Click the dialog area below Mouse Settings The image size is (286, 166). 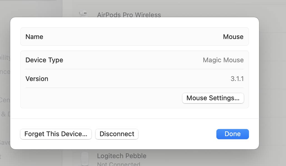click(135, 116)
